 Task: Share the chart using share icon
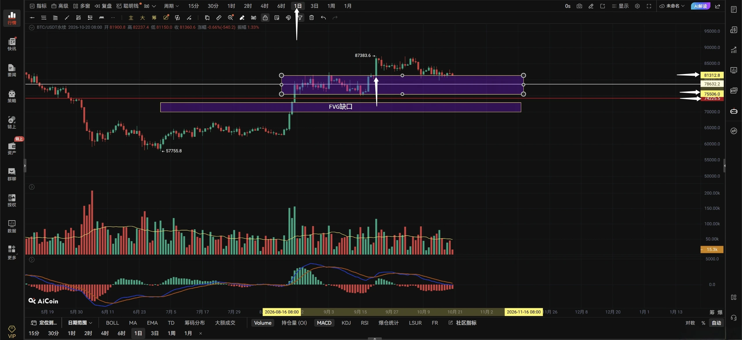click(718, 6)
